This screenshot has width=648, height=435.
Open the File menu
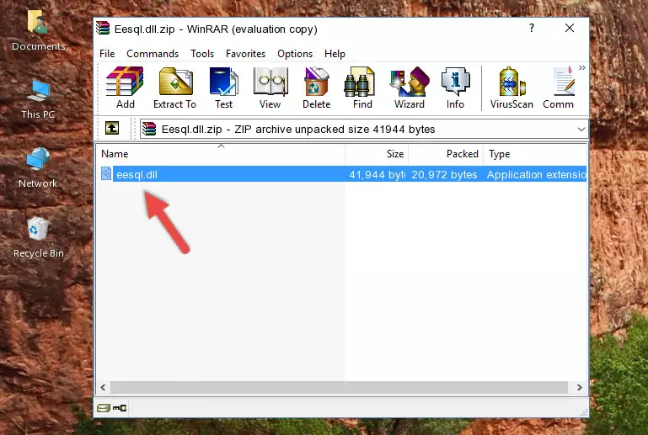[x=107, y=54]
